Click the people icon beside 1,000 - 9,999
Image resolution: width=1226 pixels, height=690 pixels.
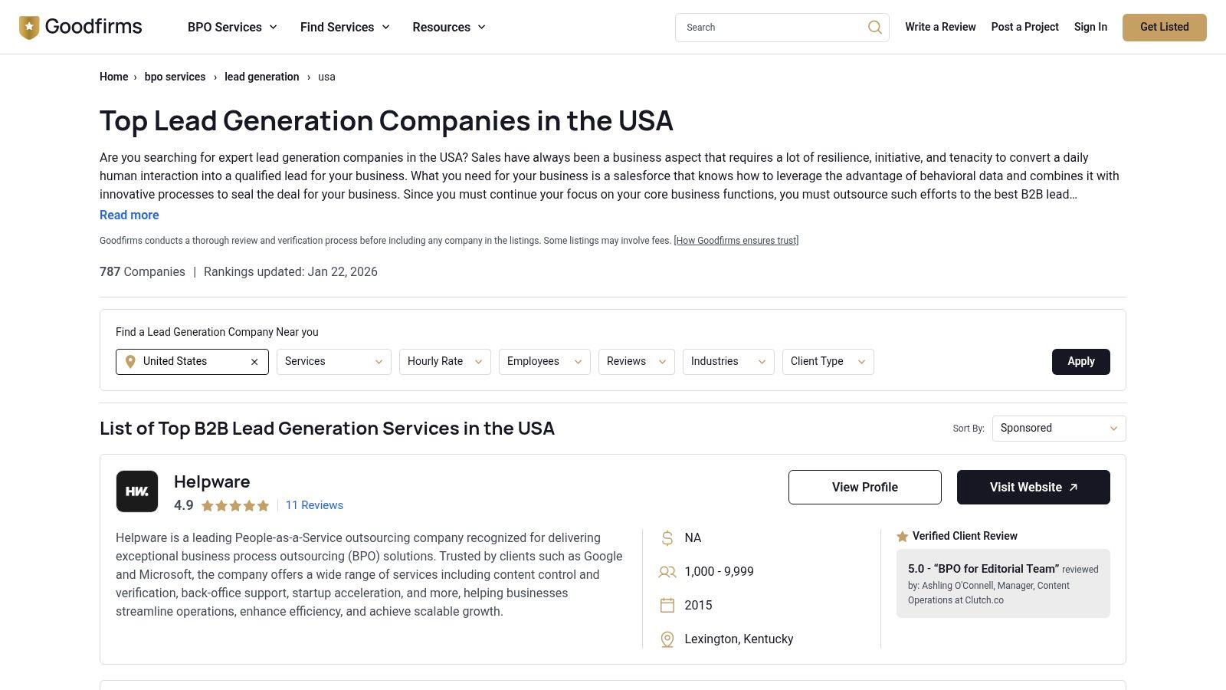coord(666,571)
